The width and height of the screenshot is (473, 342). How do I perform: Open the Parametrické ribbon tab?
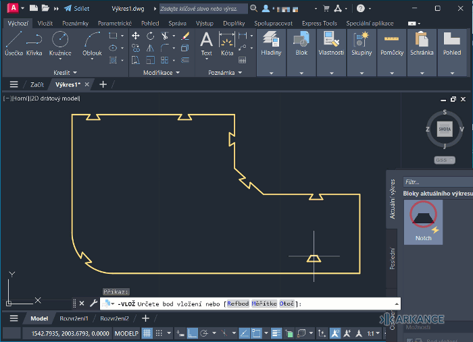pyautogui.click(x=115, y=23)
